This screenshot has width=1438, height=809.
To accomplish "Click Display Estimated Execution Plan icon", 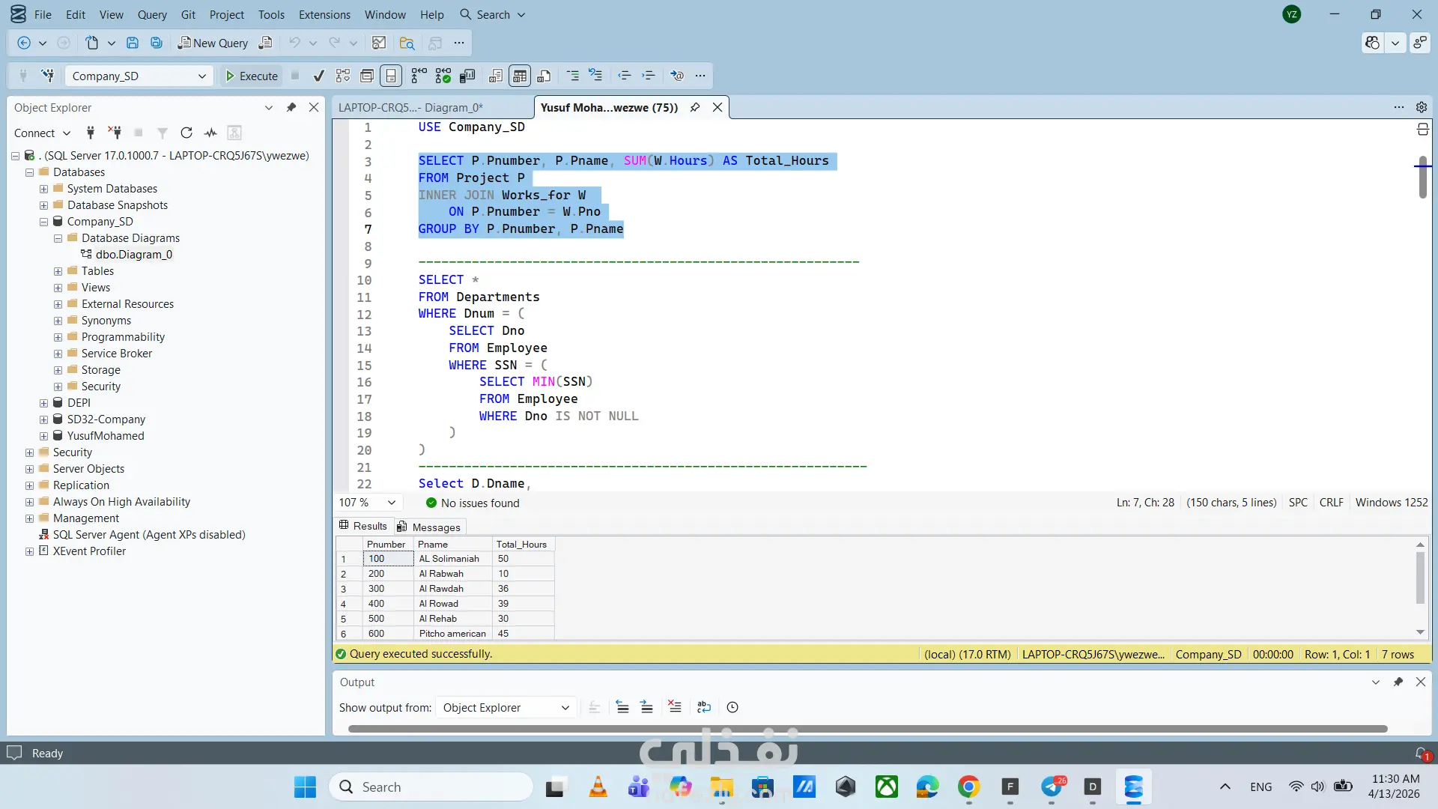I will 343,76.
